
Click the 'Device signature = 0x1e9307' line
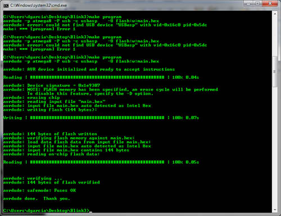[x=52, y=85]
